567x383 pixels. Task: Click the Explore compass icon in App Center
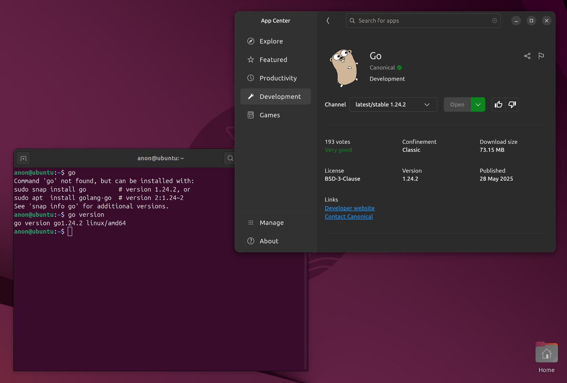point(251,41)
